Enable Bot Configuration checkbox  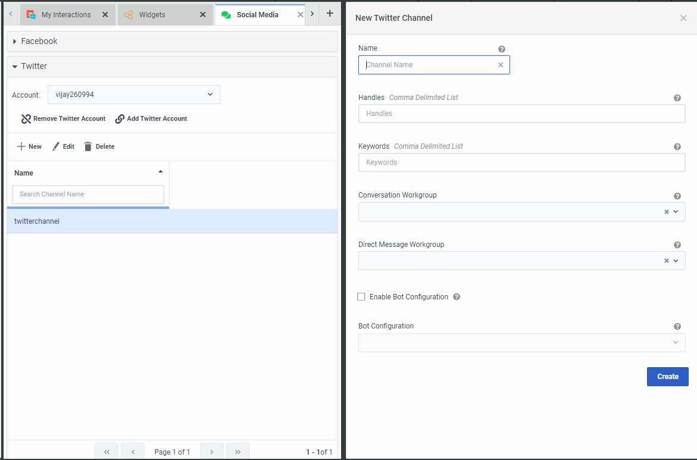click(361, 297)
